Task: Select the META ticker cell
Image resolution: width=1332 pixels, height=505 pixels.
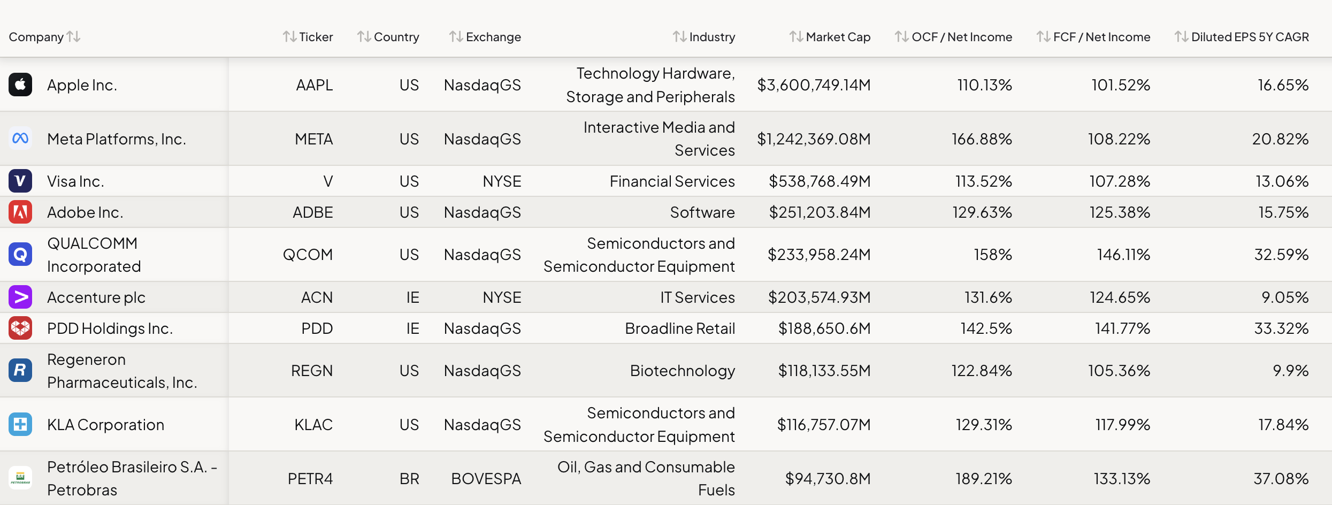Action: click(x=314, y=139)
